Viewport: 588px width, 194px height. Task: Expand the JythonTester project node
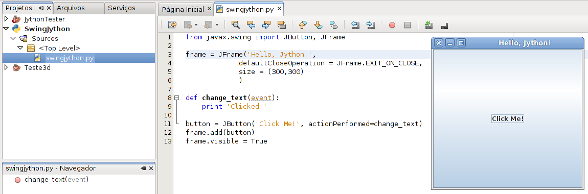[x=6, y=19]
